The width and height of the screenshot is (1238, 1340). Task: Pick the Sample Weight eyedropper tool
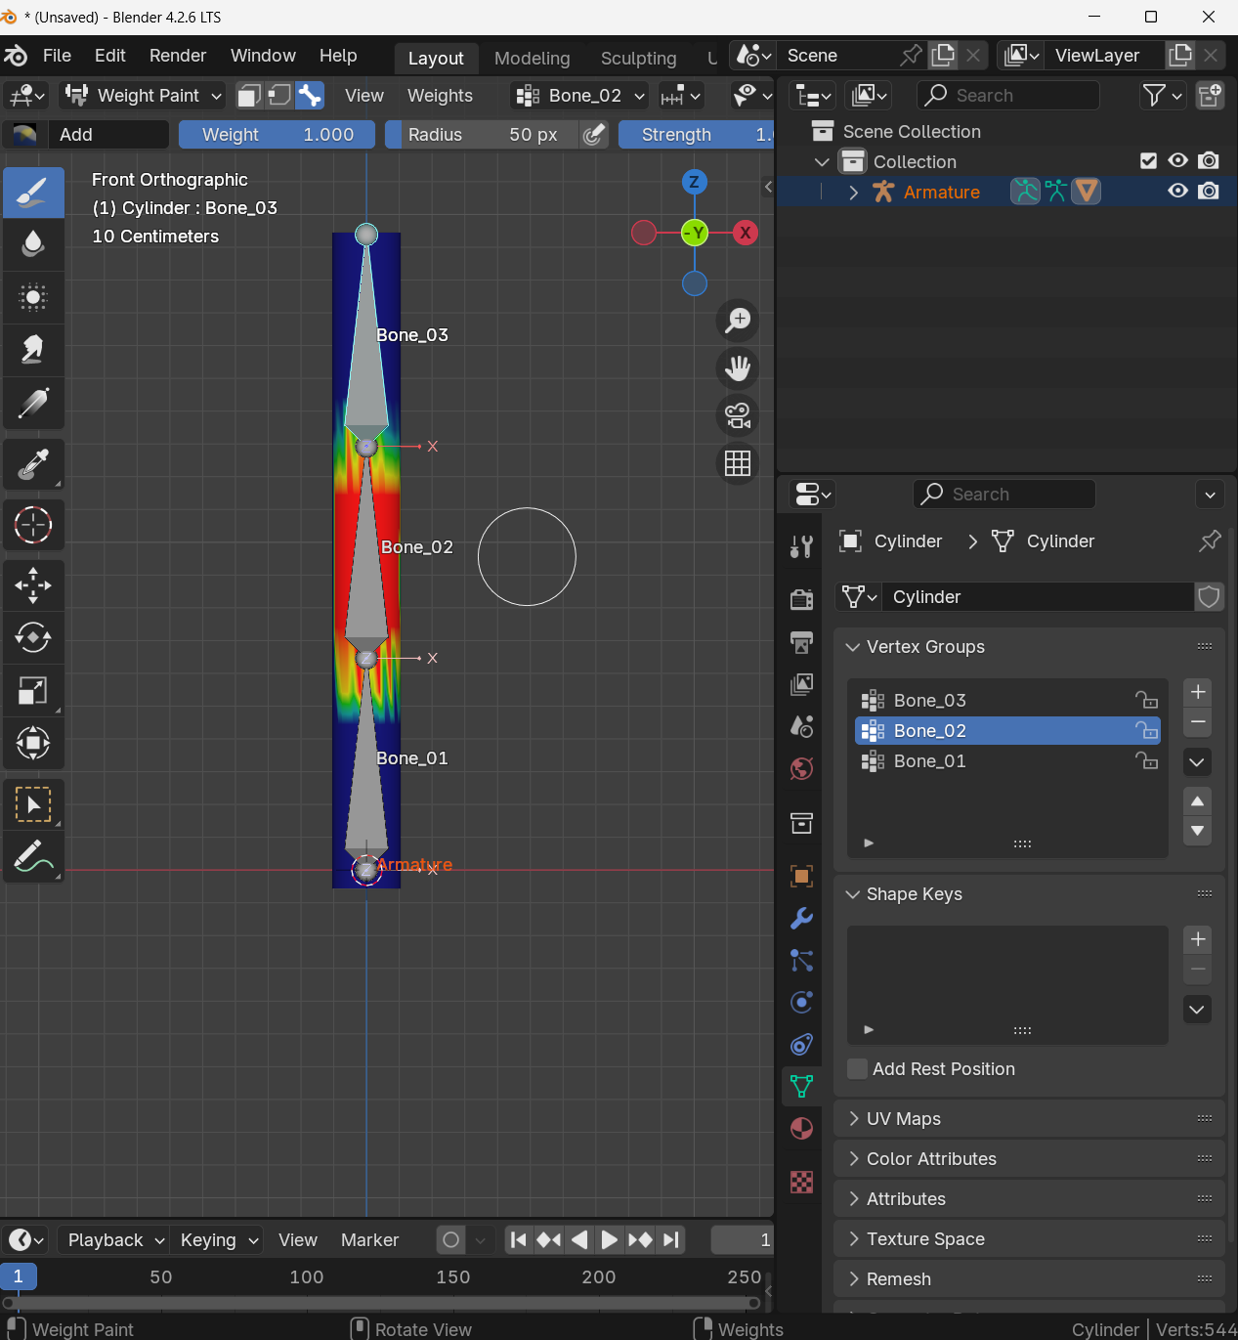coord(33,465)
